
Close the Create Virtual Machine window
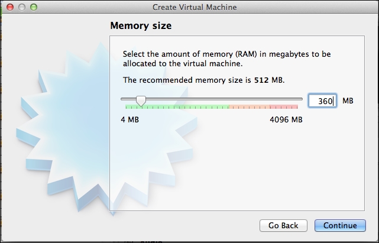click(x=10, y=7)
